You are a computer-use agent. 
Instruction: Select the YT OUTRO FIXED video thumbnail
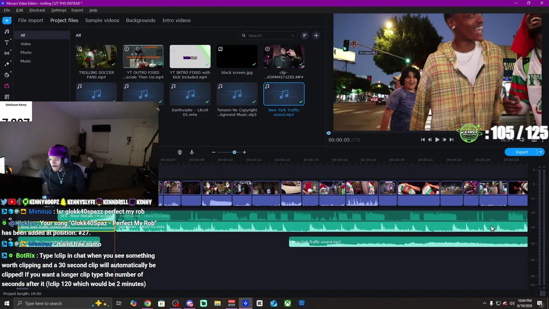143,57
